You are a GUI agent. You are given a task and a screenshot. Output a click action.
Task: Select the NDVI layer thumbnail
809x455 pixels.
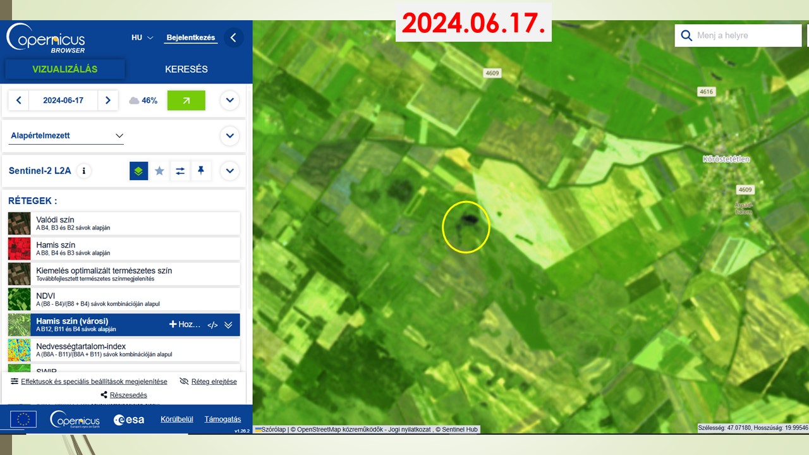coord(19,300)
